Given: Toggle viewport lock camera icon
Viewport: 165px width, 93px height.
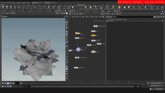Looking at the screenshot, I should pyautogui.click(x=67, y=27).
